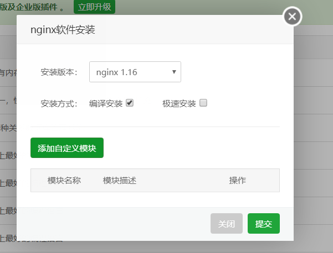Select the 操作 column header
333x253 pixels.
pos(238,181)
